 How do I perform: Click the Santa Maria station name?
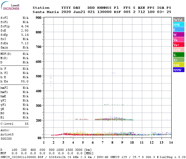[x=44, y=12]
